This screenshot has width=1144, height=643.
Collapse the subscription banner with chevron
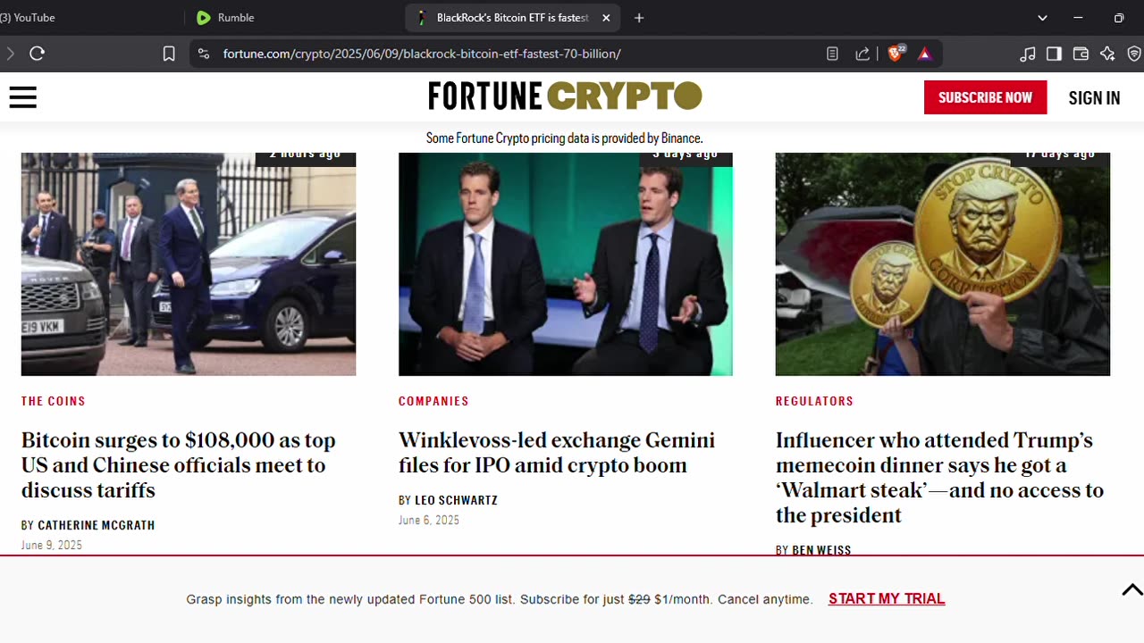pyautogui.click(x=1131, y=589)
